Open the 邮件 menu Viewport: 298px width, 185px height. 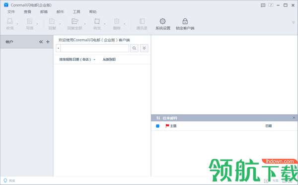(x=60, y=12)
